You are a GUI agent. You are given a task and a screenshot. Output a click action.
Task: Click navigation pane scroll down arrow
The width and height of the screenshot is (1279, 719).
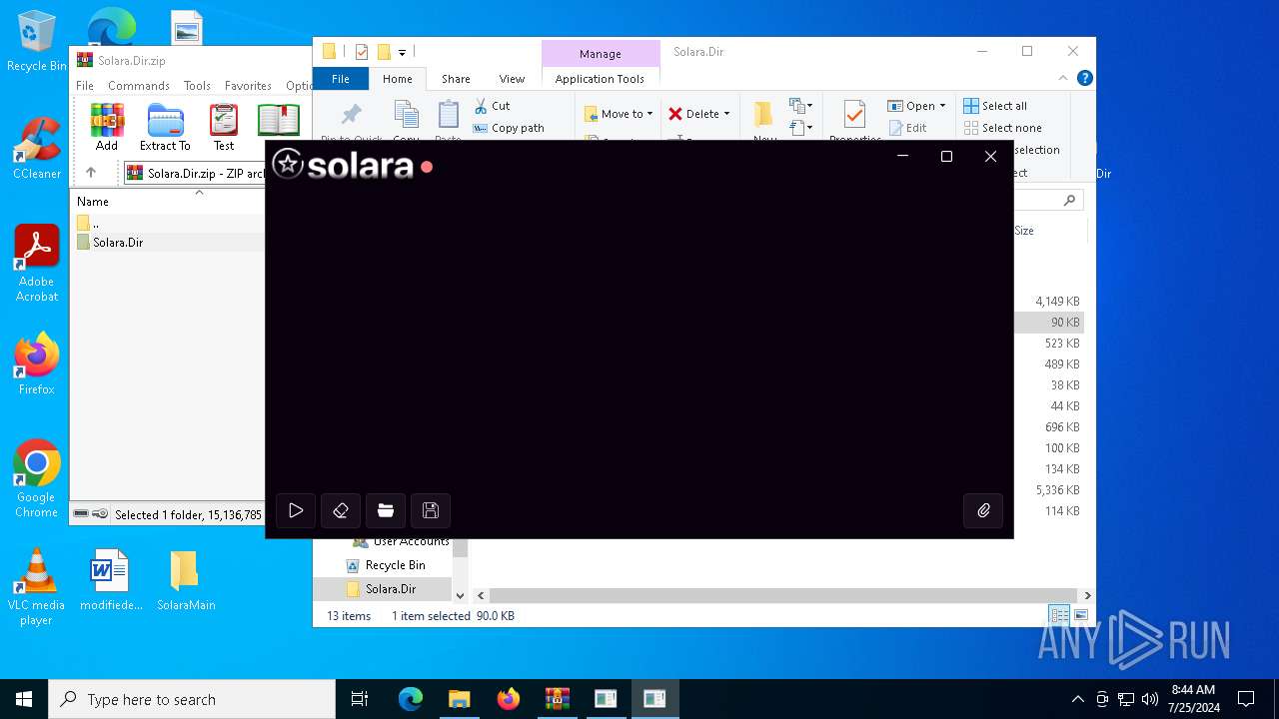coord(460,595)
